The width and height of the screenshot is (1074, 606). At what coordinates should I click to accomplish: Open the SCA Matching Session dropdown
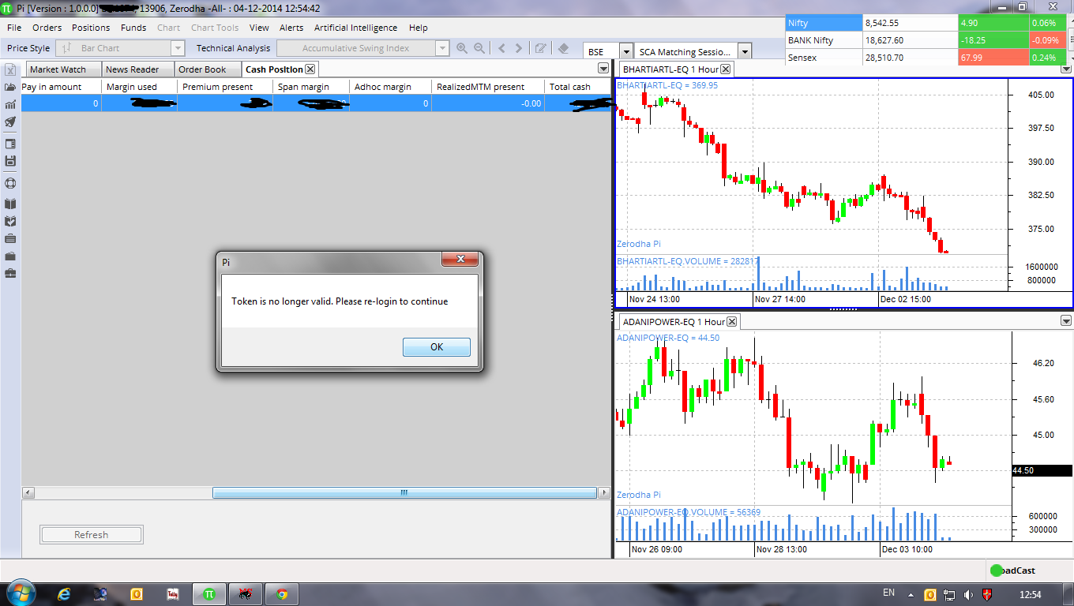coord(744,51)
